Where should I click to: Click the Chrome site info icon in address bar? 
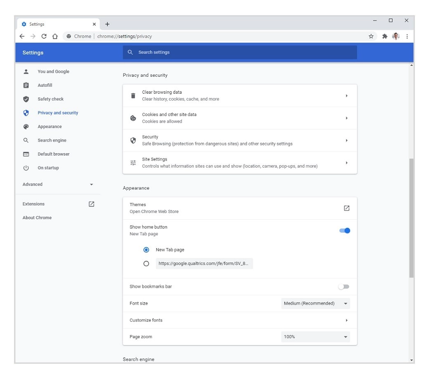(69, 36)
